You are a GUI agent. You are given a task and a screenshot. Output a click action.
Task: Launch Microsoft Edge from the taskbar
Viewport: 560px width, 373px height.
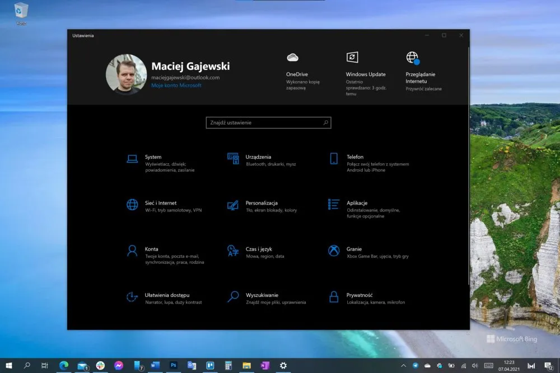coord(64,366)
